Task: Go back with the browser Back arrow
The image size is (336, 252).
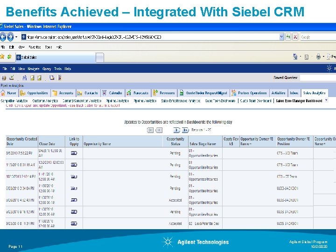Action: pyautogui.click(x=3, y=37)
